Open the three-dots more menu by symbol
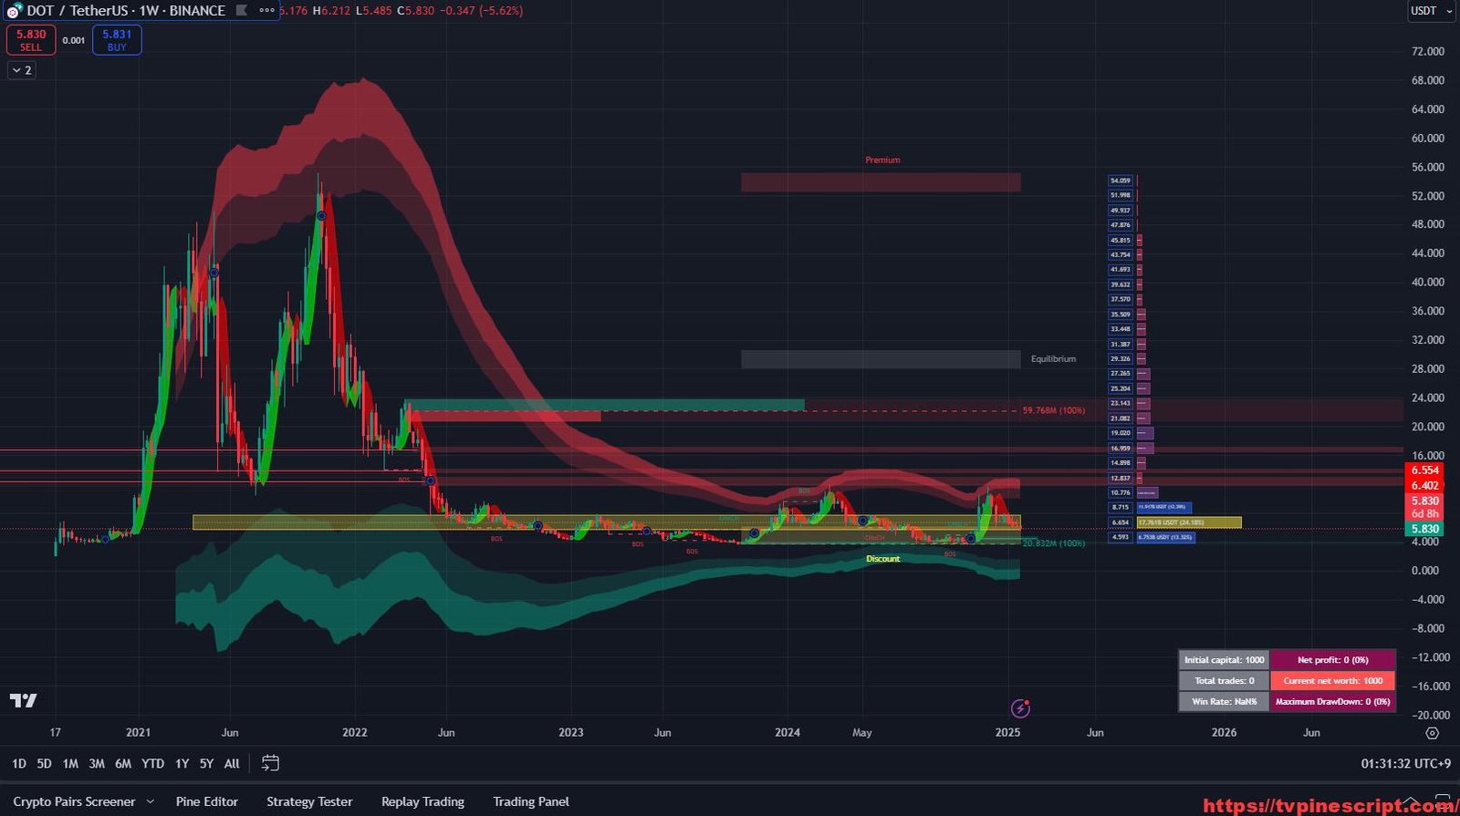 pyautogui.click(x=266, y=11)
